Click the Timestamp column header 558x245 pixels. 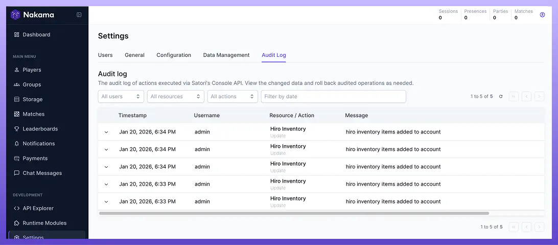pos(132,116)
